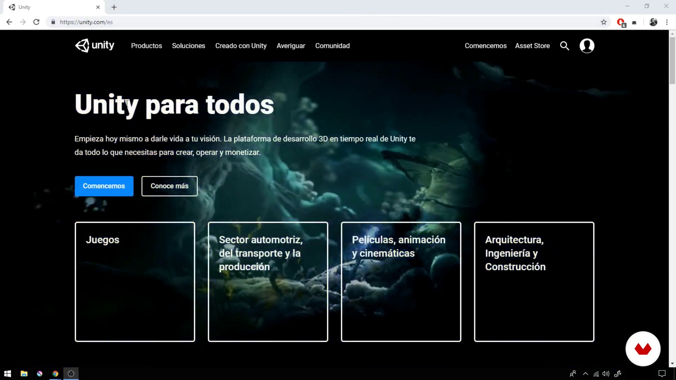
Task: Click the Unity logo in the header
Action: [95, 45]
